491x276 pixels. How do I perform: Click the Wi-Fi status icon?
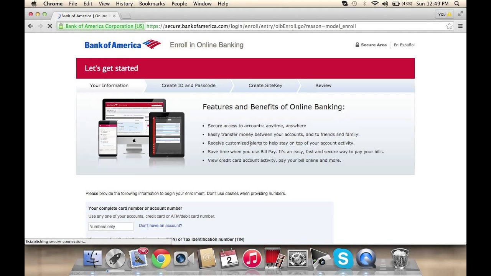click(x=375, y=3)
